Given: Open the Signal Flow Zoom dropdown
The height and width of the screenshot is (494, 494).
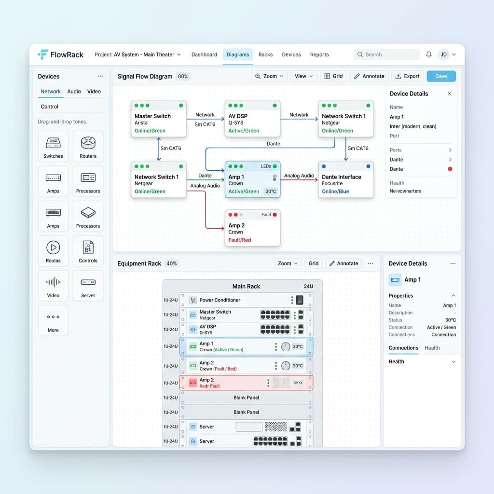Looking at the screenshot, I should click(269, 76).
